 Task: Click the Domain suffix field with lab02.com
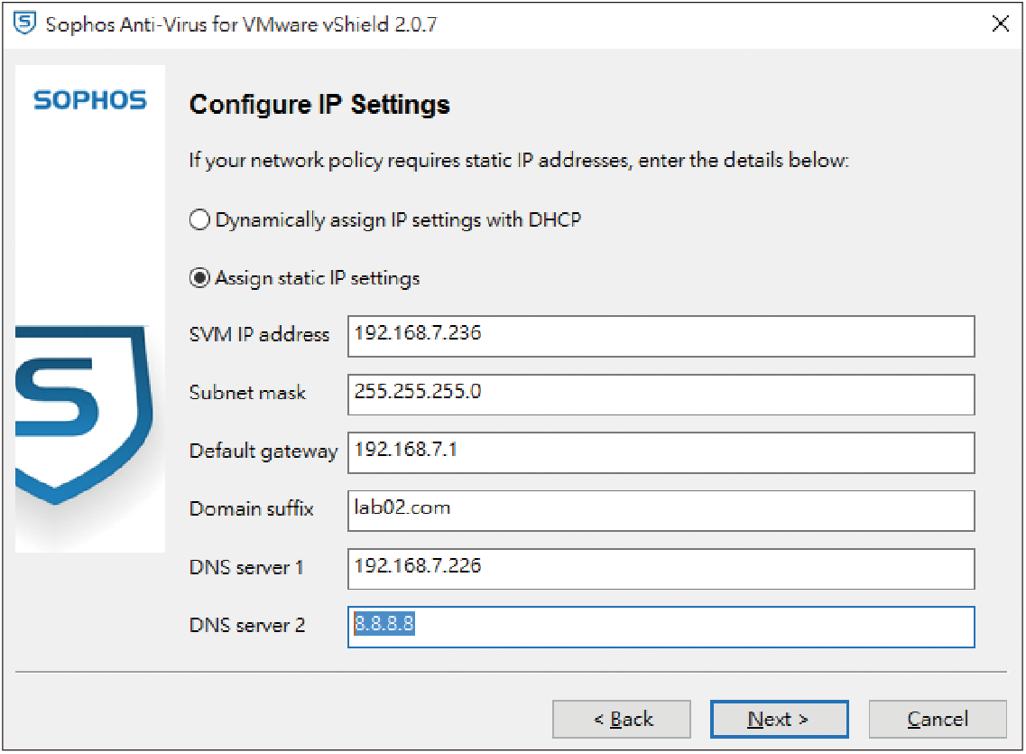point(661,510)
